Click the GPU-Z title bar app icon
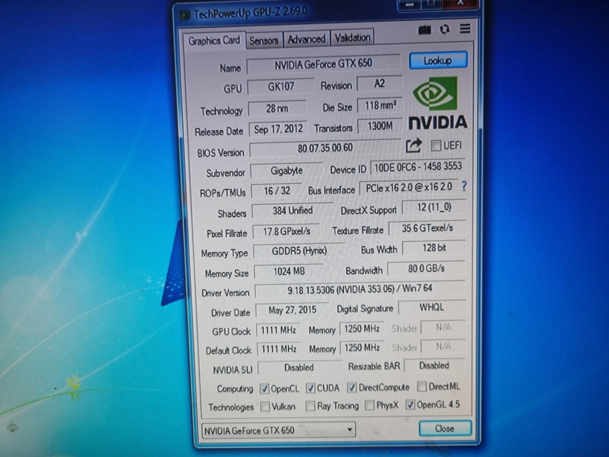 [185, 15]
